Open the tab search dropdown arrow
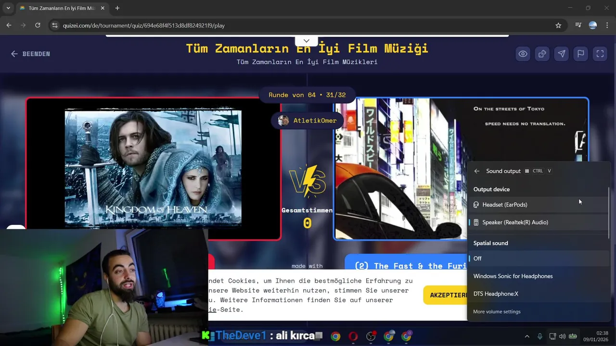Image resolution: width=616 pixels, height=346 pixels. click(8, 8)
